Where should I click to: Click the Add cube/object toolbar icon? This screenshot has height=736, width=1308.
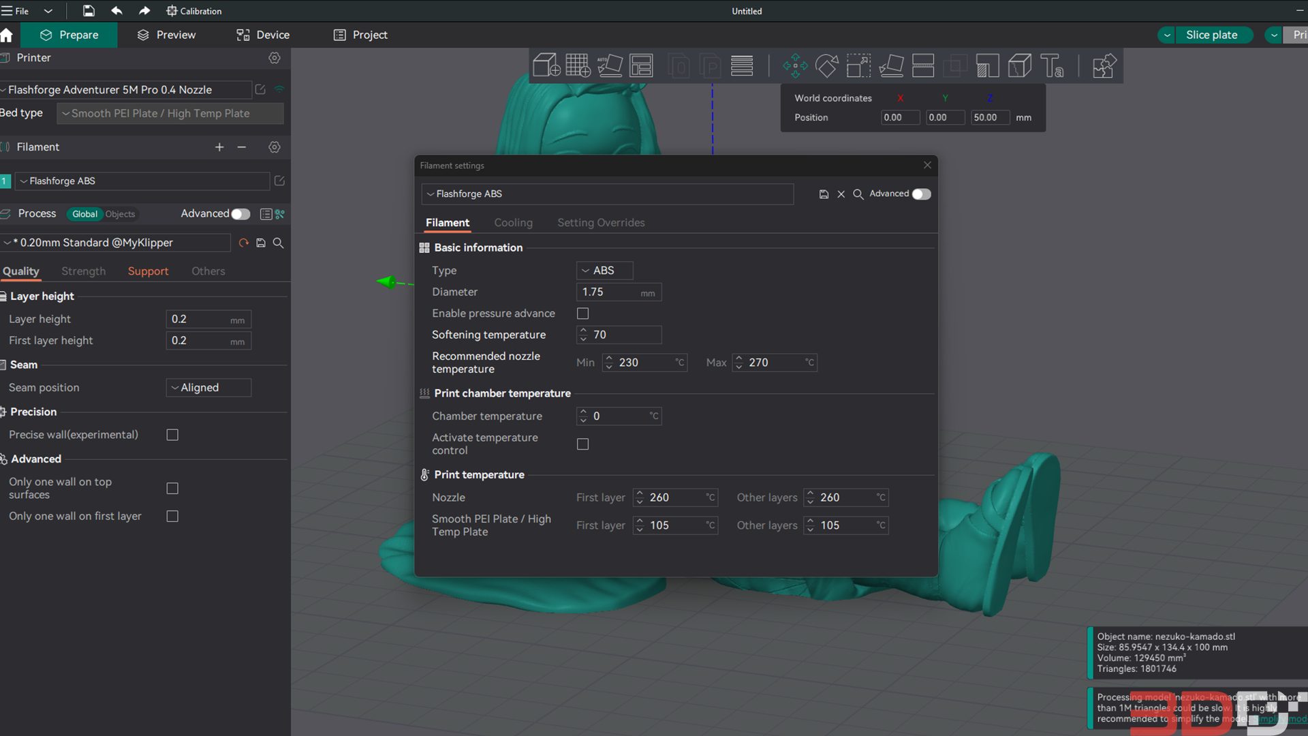click(546, 65)
